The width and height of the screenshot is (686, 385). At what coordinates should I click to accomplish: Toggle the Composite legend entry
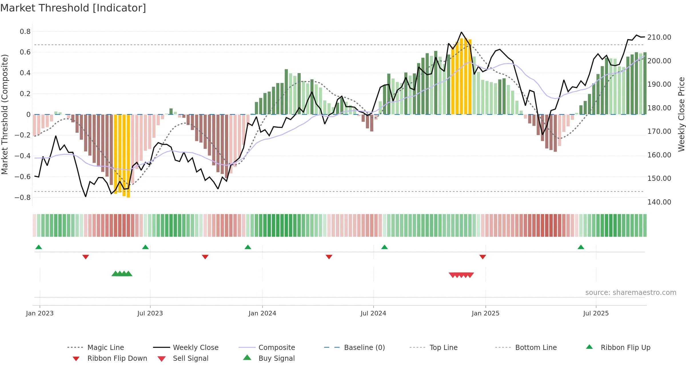(267, 347)
